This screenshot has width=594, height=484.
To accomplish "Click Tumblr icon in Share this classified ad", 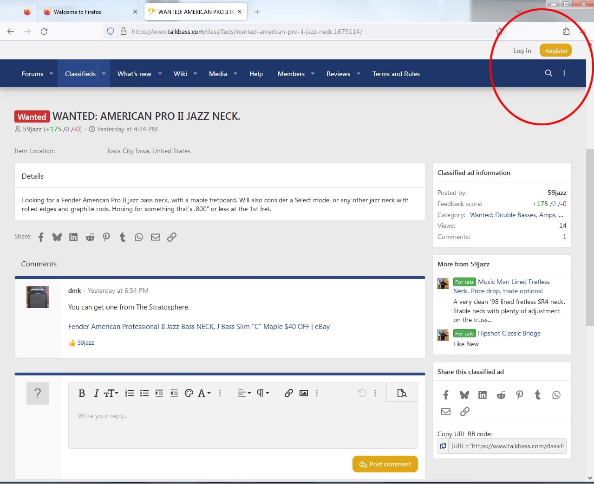I will [538, 395].
